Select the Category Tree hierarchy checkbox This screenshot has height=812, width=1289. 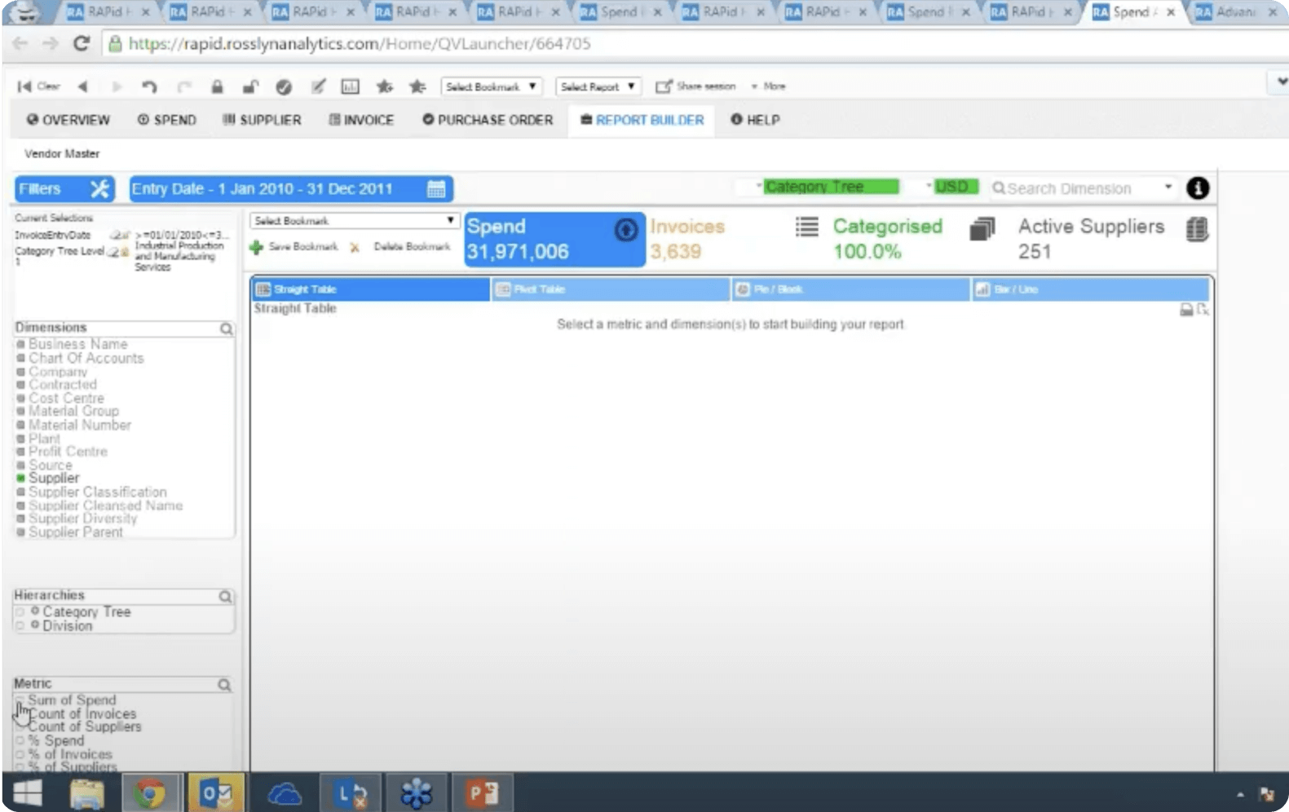20,612
